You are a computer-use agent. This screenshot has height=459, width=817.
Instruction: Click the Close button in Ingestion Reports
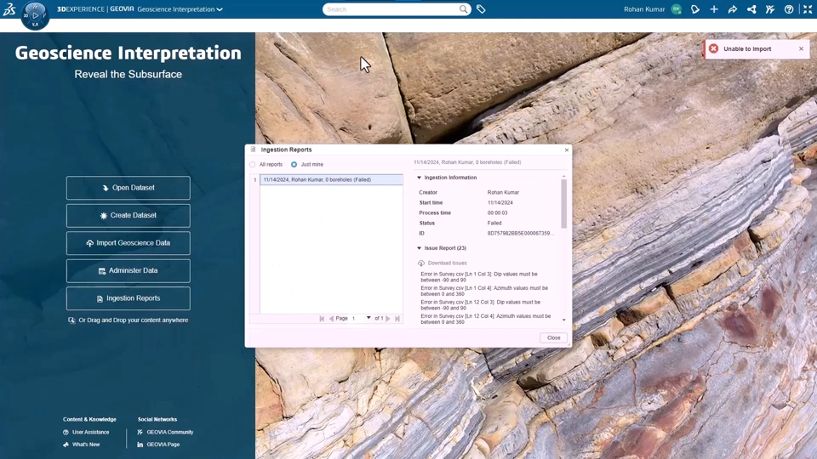pos(553,337)
